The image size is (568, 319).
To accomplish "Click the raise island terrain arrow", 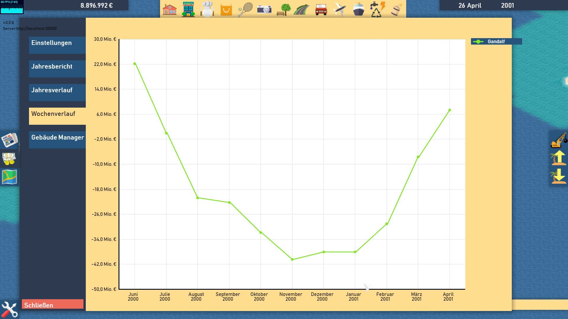I will [x=559, y=158].
